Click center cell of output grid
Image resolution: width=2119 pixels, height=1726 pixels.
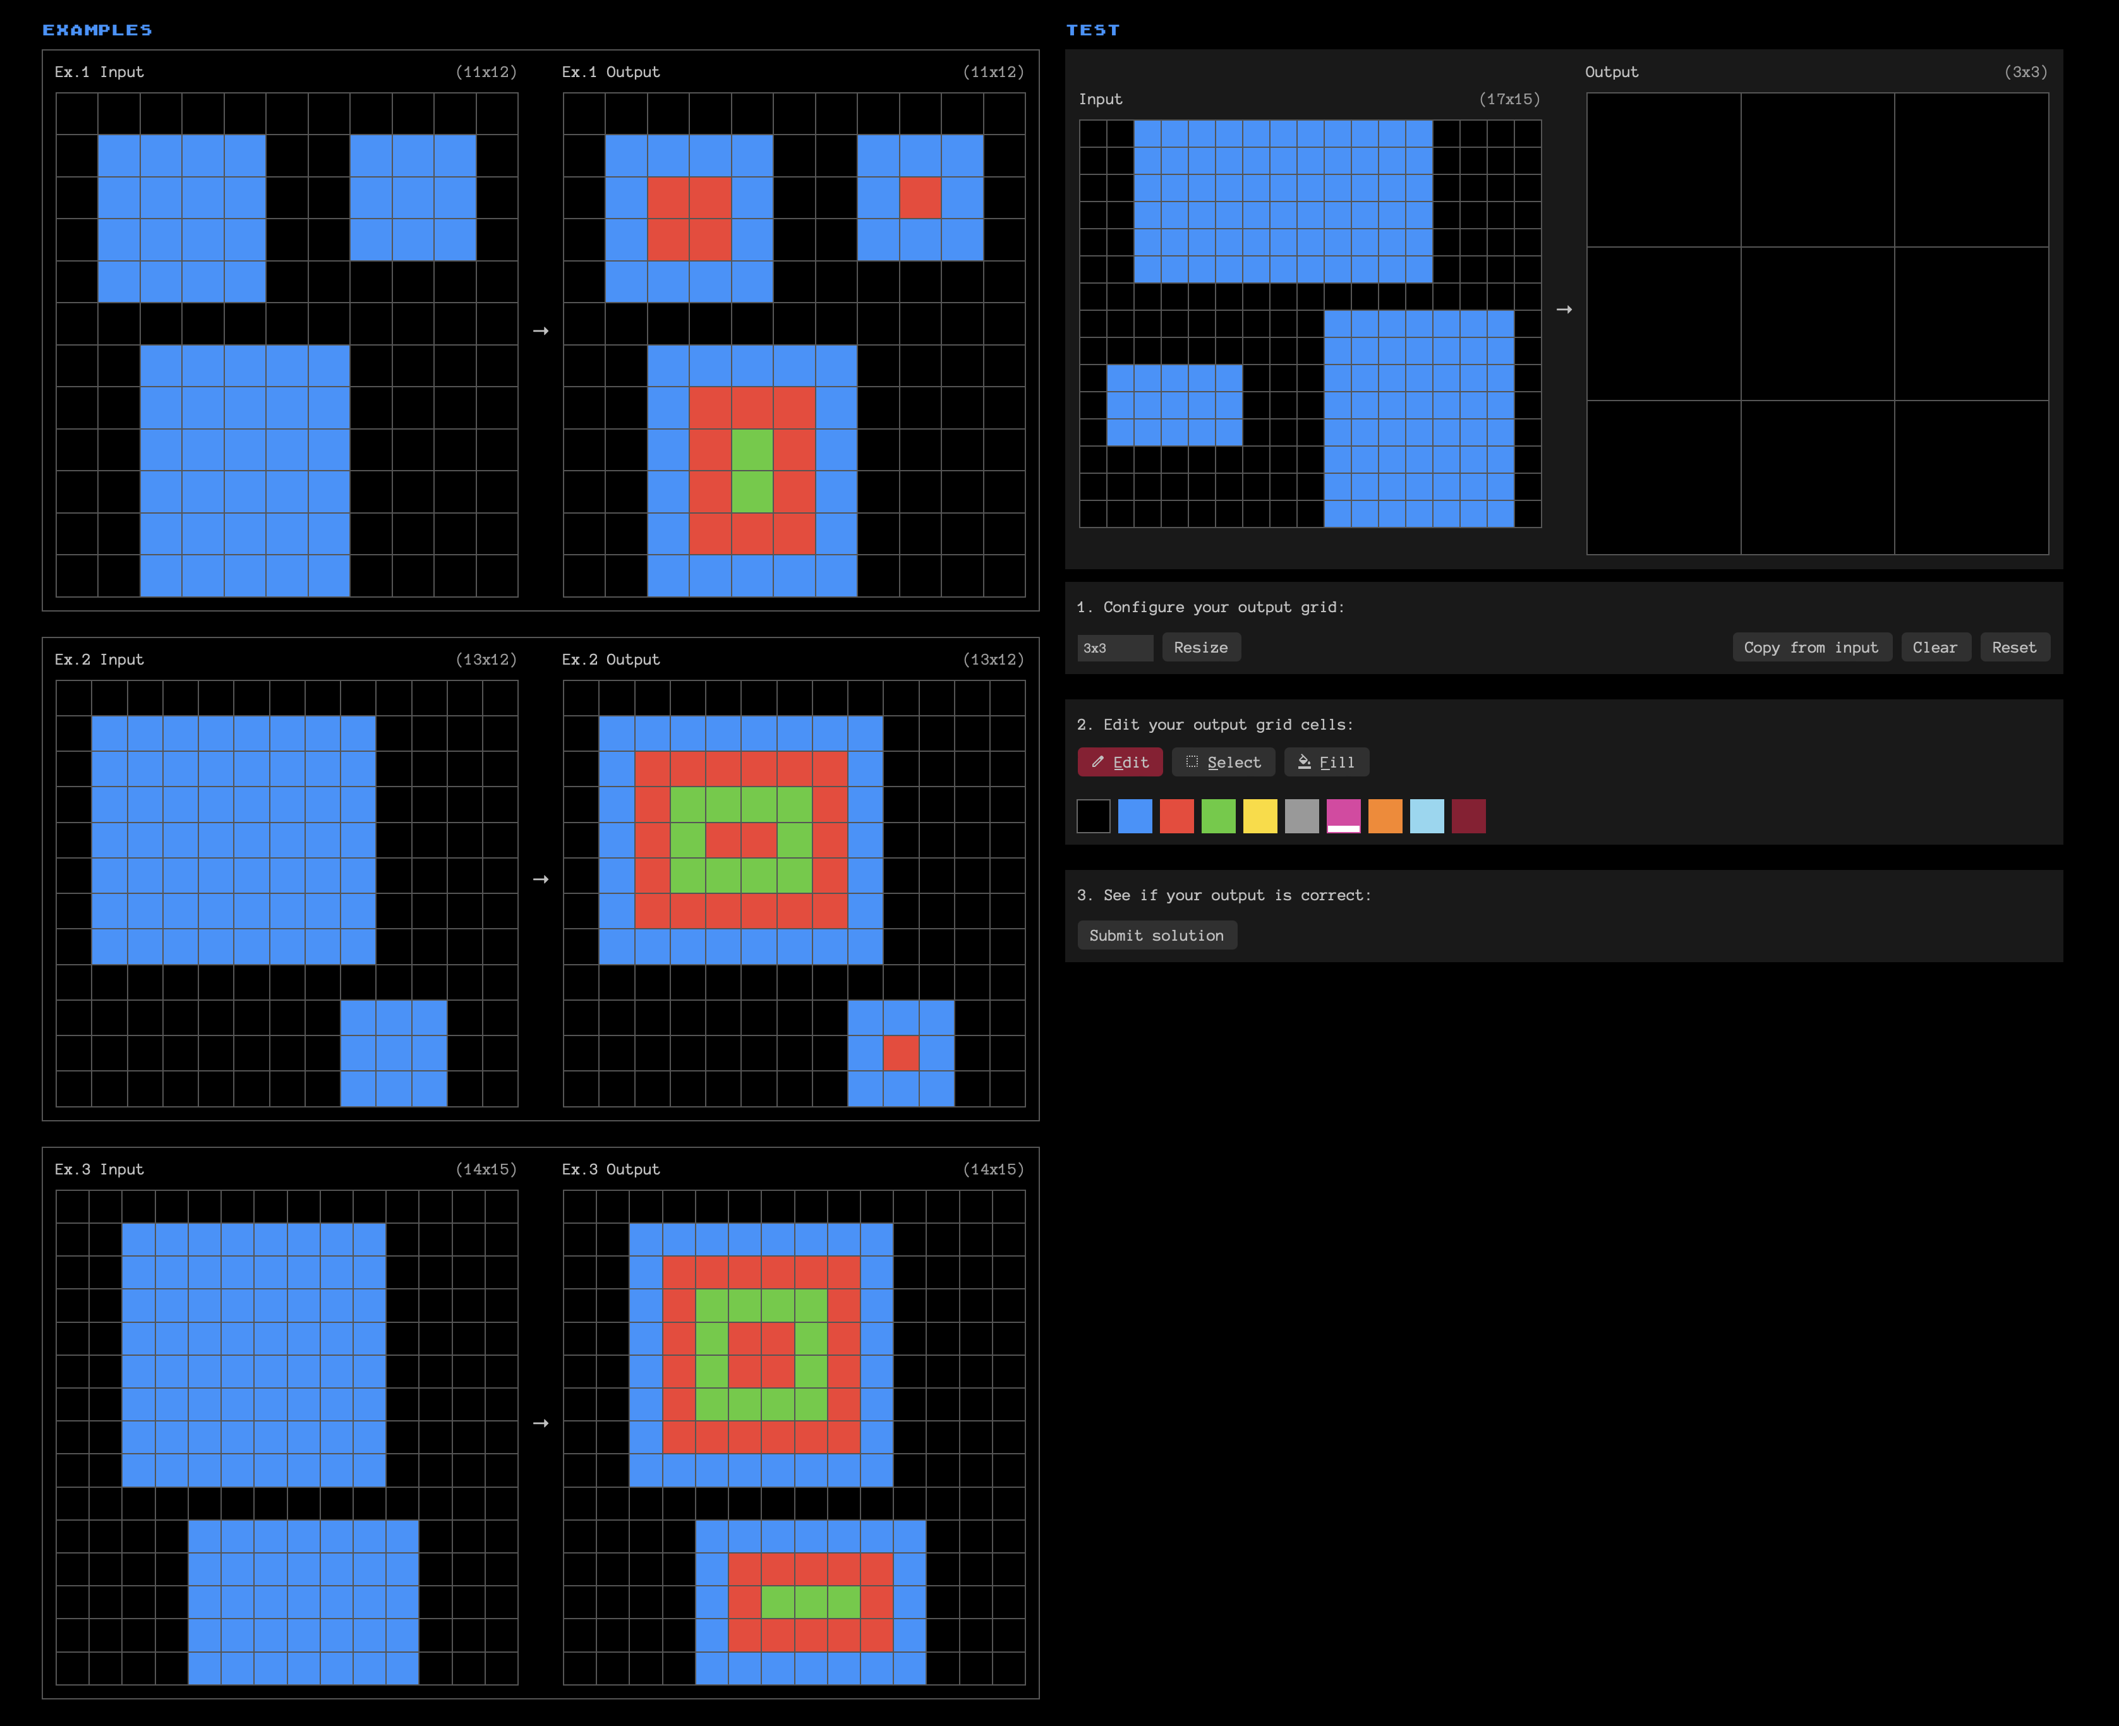click(x=1817, y=324)
